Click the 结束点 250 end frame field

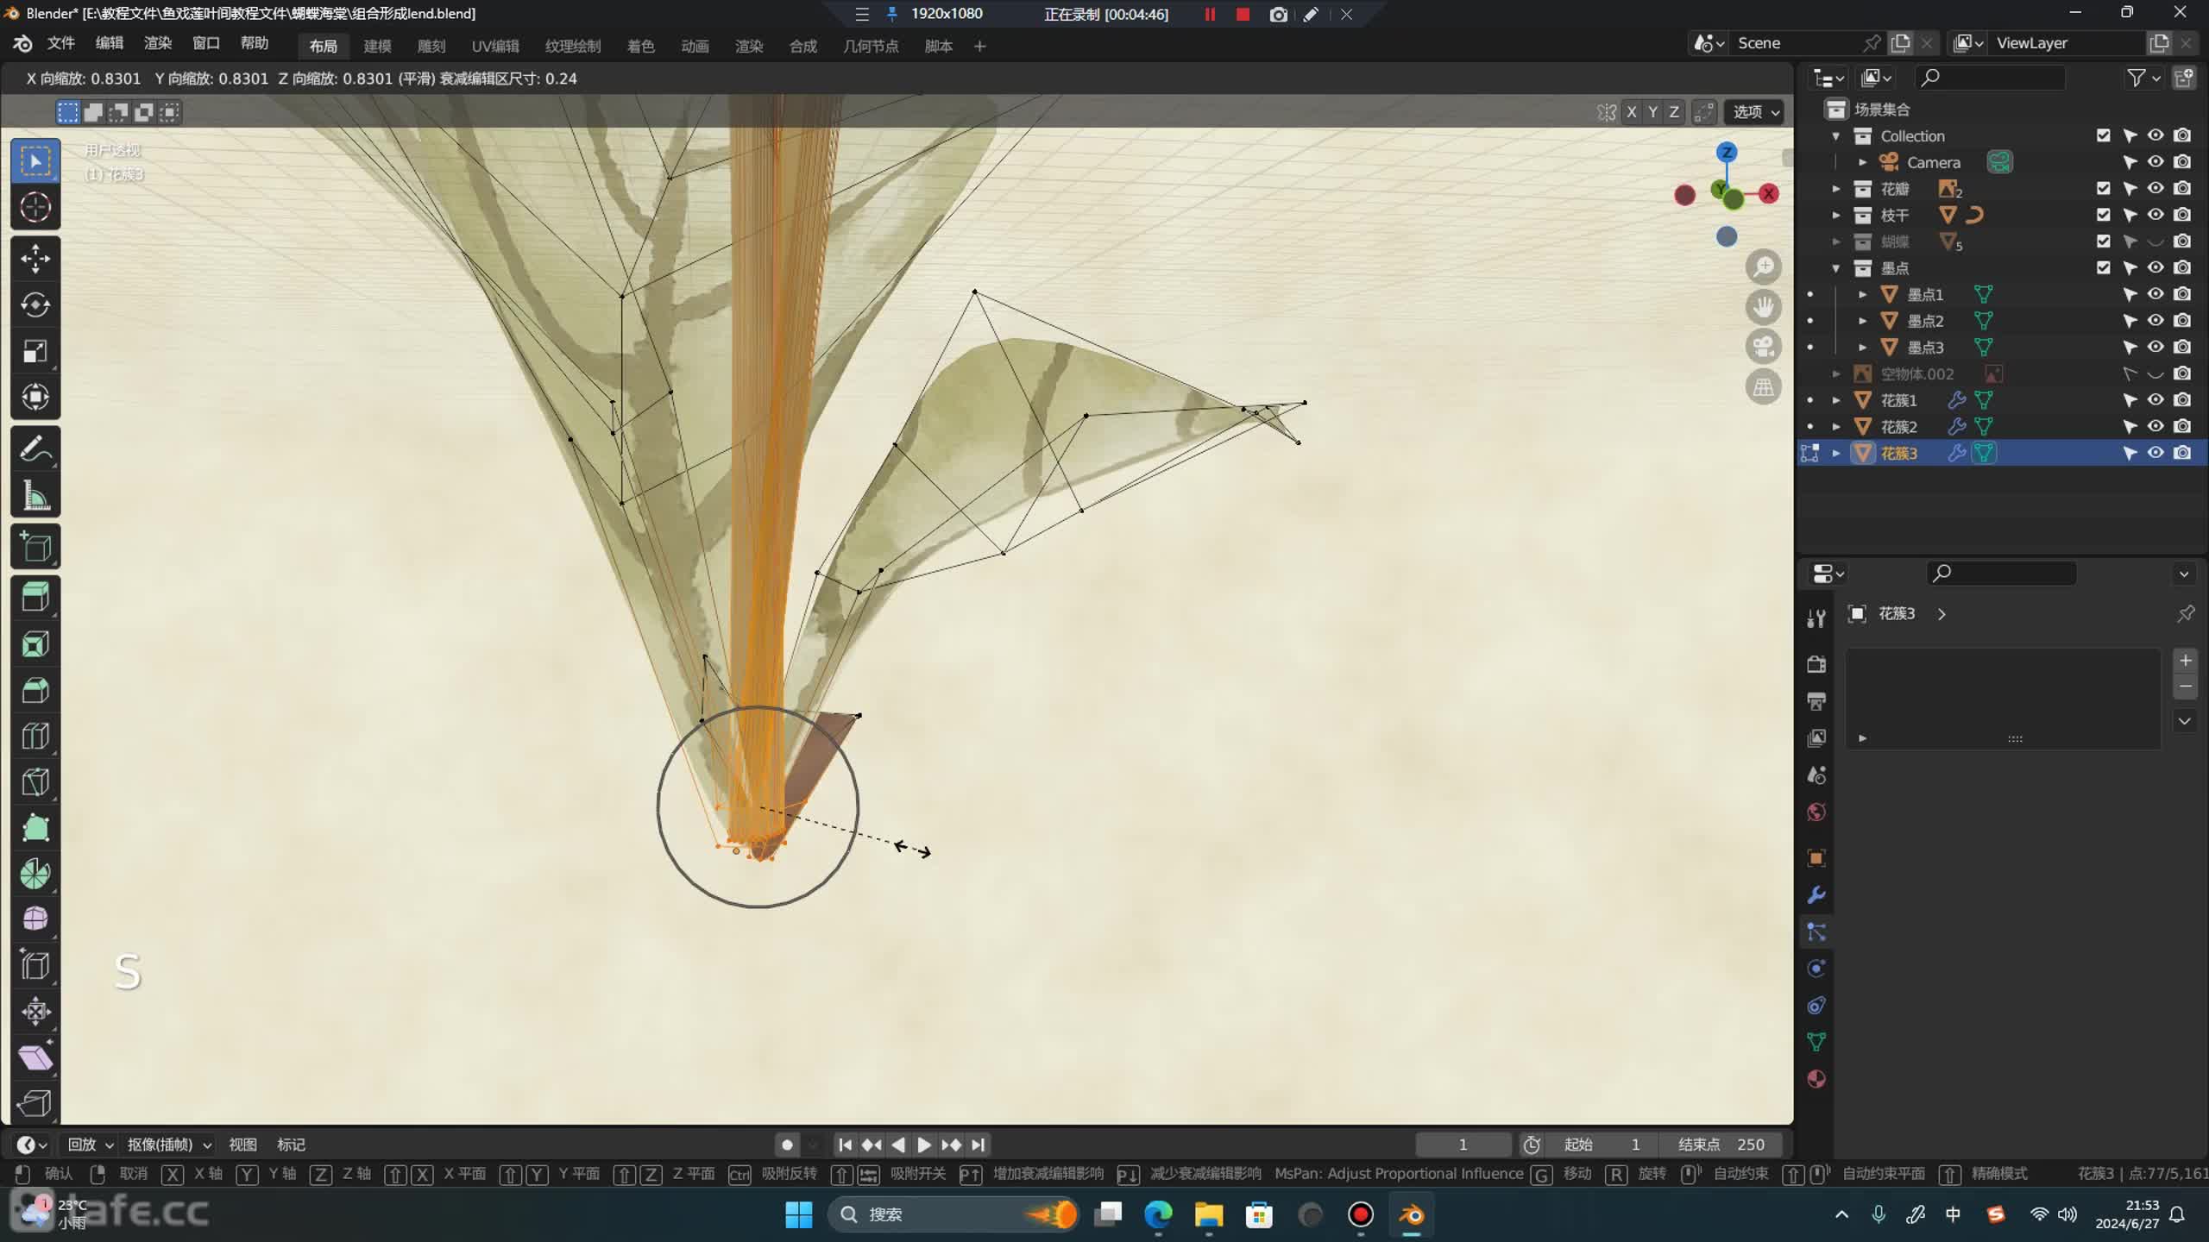(1724, 1145)
